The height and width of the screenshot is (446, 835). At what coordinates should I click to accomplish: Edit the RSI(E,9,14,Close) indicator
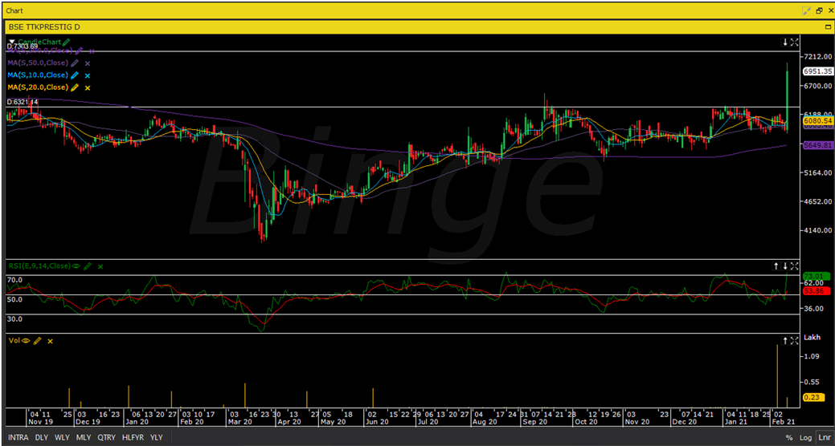(88, 266)
